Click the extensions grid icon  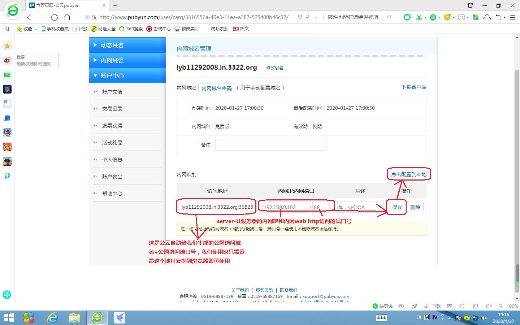(475, 17)
